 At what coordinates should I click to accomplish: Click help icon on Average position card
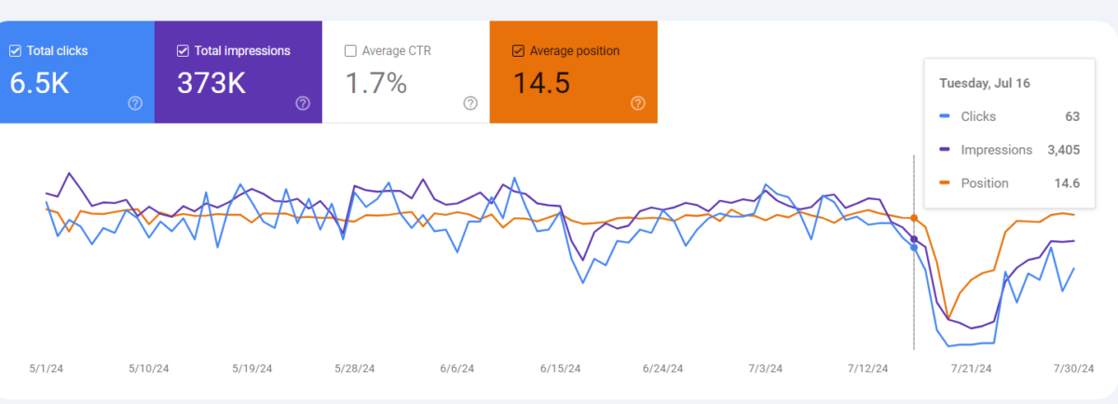pyautogui.click(x=637, y=103)
